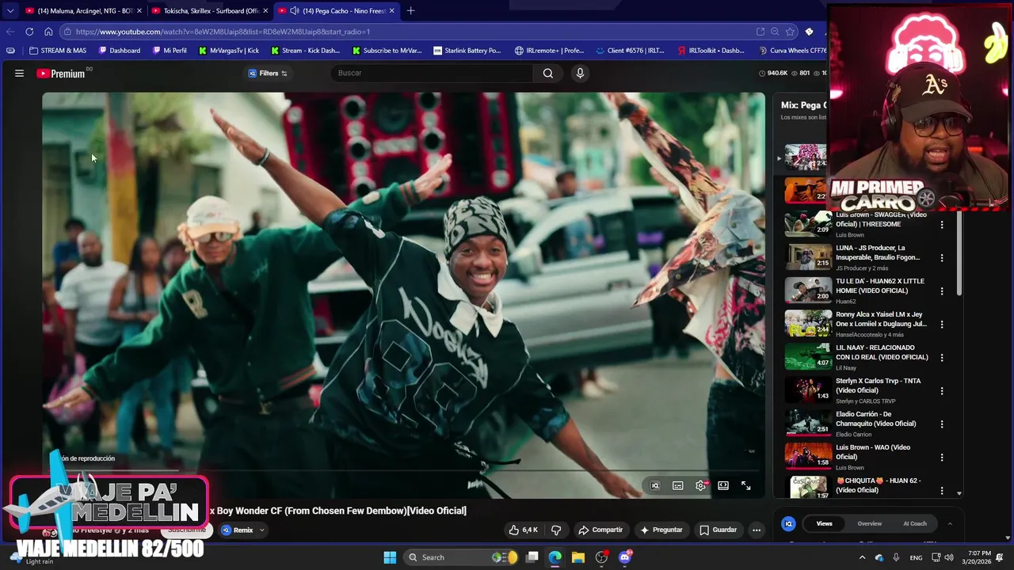Open File Explorer from the taskbar
Screen dimensions: 1014x570
click(x=578, y=557)
